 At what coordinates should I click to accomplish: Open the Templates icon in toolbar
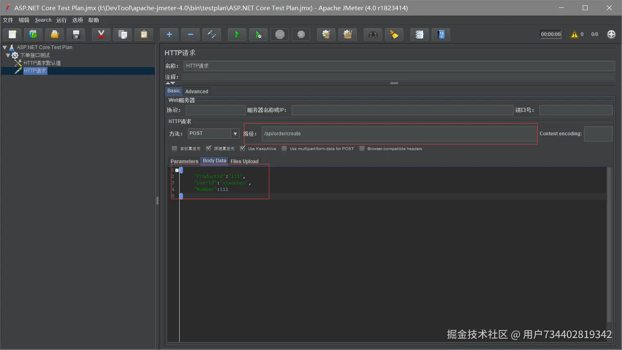coord(33,35)
